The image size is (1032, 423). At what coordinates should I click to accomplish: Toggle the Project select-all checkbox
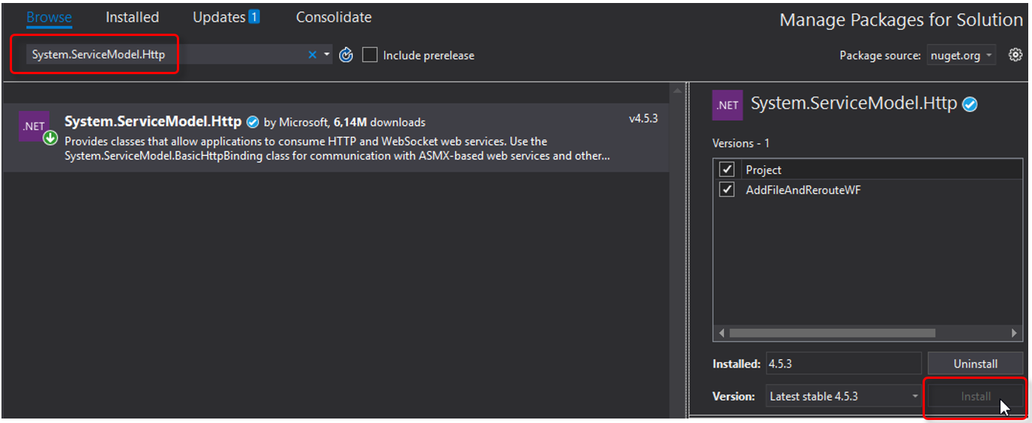click(x=726, y=170)
